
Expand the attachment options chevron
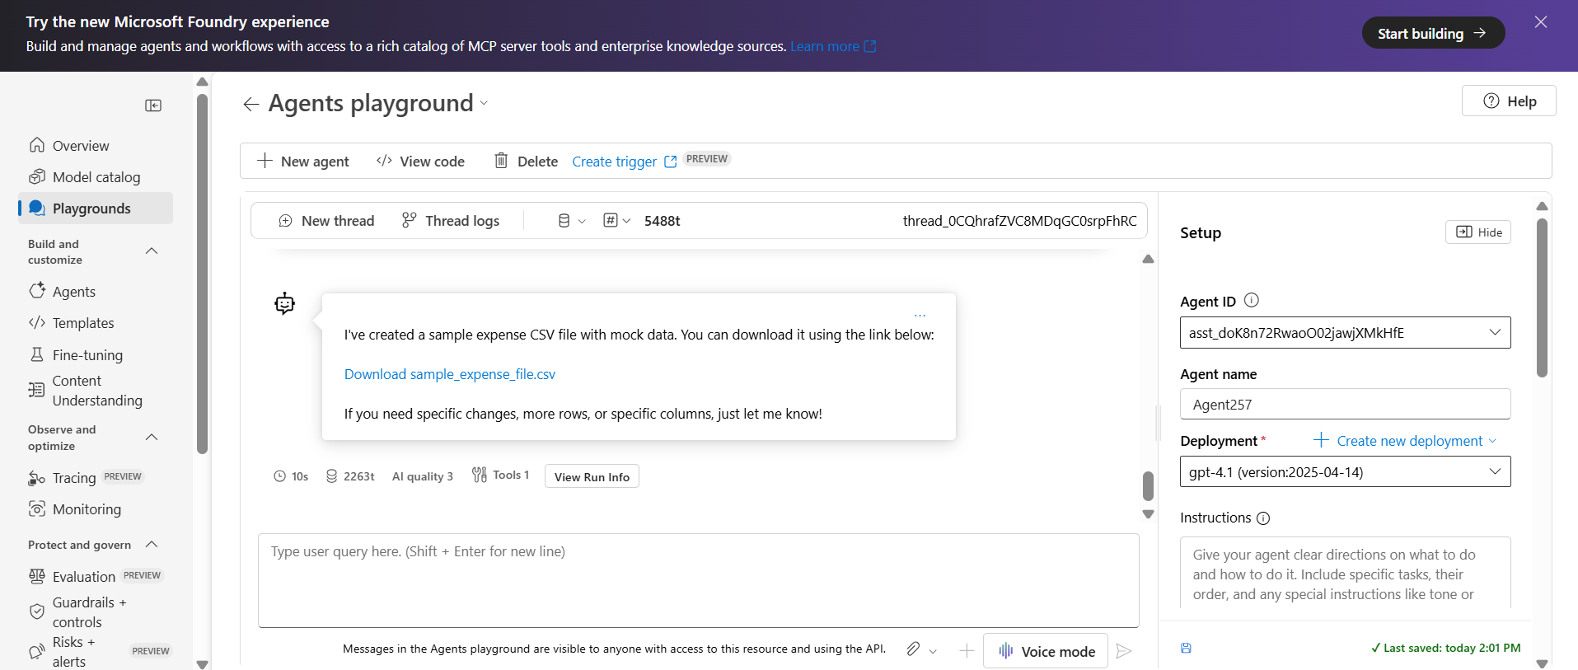[933, 651]
